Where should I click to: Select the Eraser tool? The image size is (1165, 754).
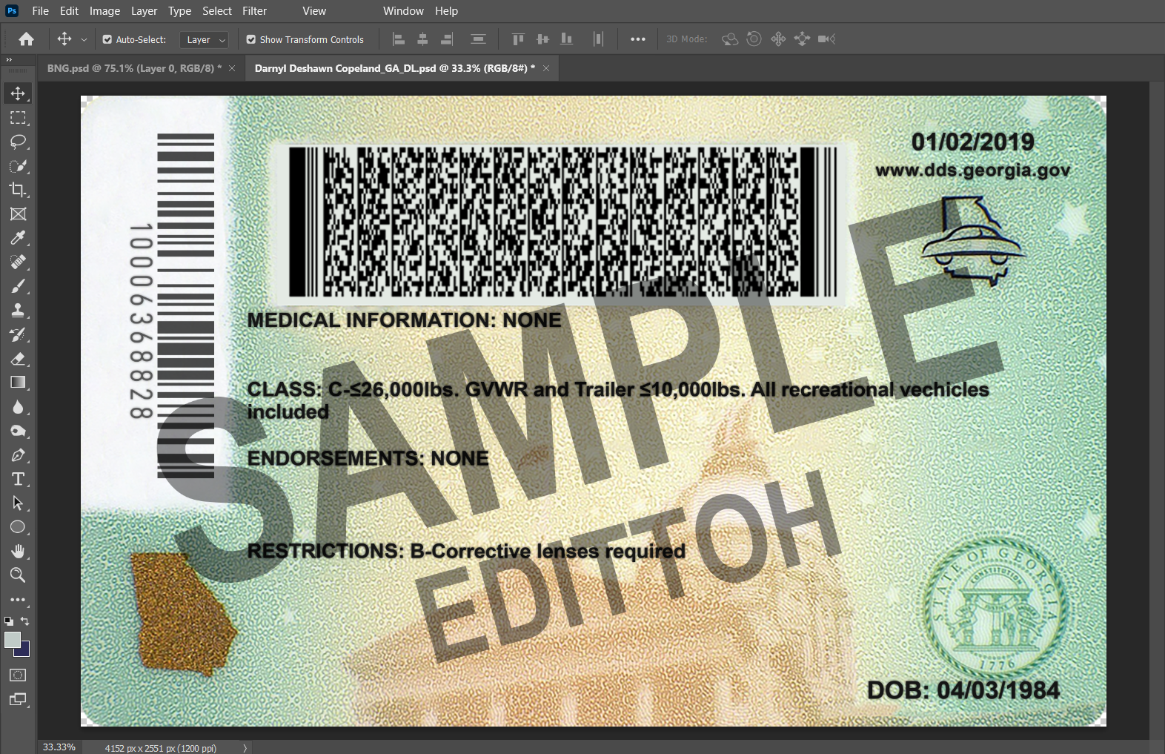click(x=18, y=359)
